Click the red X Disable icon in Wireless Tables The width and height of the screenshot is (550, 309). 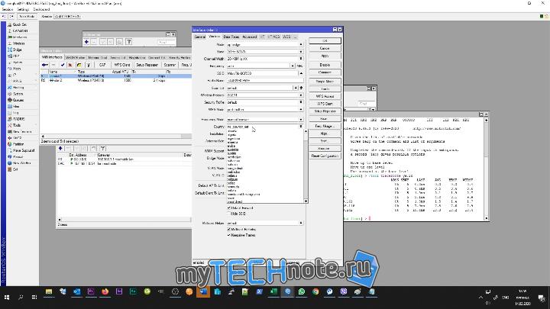[x=70, y=65]
